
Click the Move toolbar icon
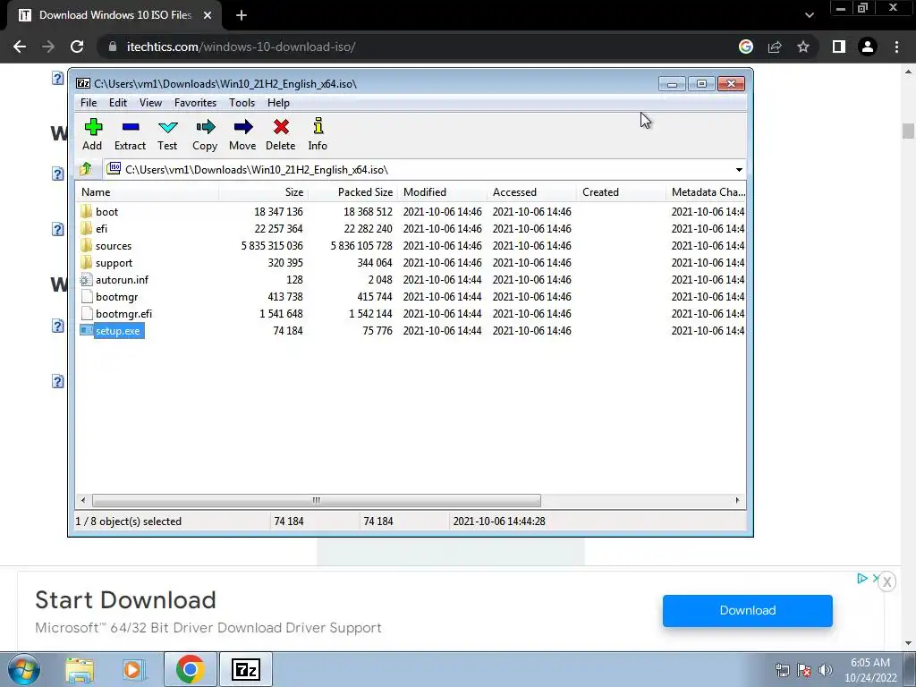point(243,127)
